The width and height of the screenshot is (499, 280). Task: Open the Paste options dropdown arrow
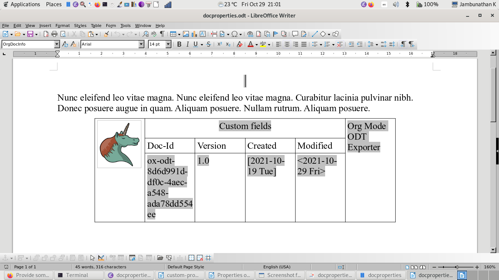[96, 34]
